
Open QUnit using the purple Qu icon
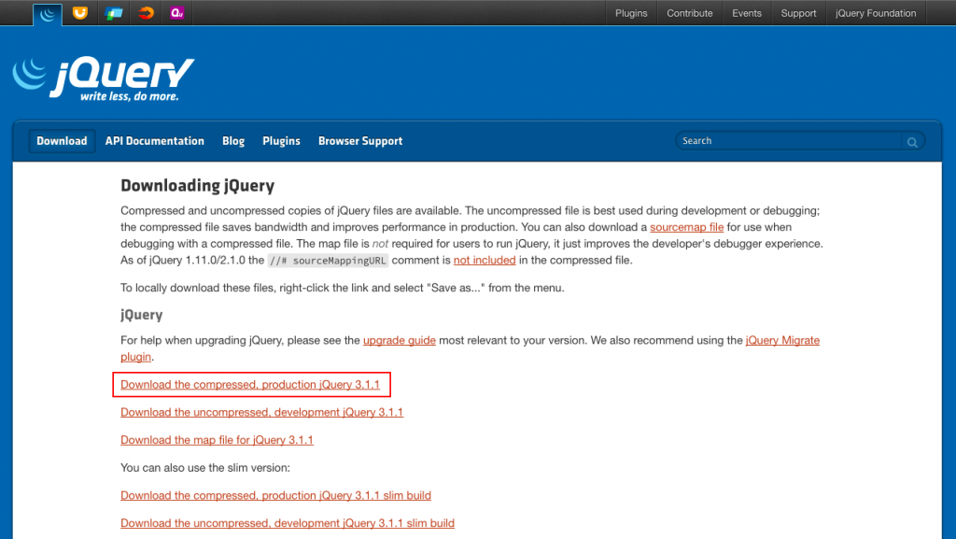click(176, 13)
